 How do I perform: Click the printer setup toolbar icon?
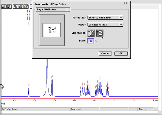tap(26, 6)
